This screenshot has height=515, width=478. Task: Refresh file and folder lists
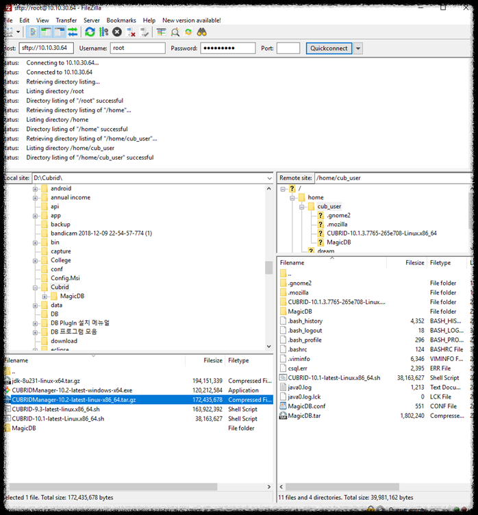(90, 32)
